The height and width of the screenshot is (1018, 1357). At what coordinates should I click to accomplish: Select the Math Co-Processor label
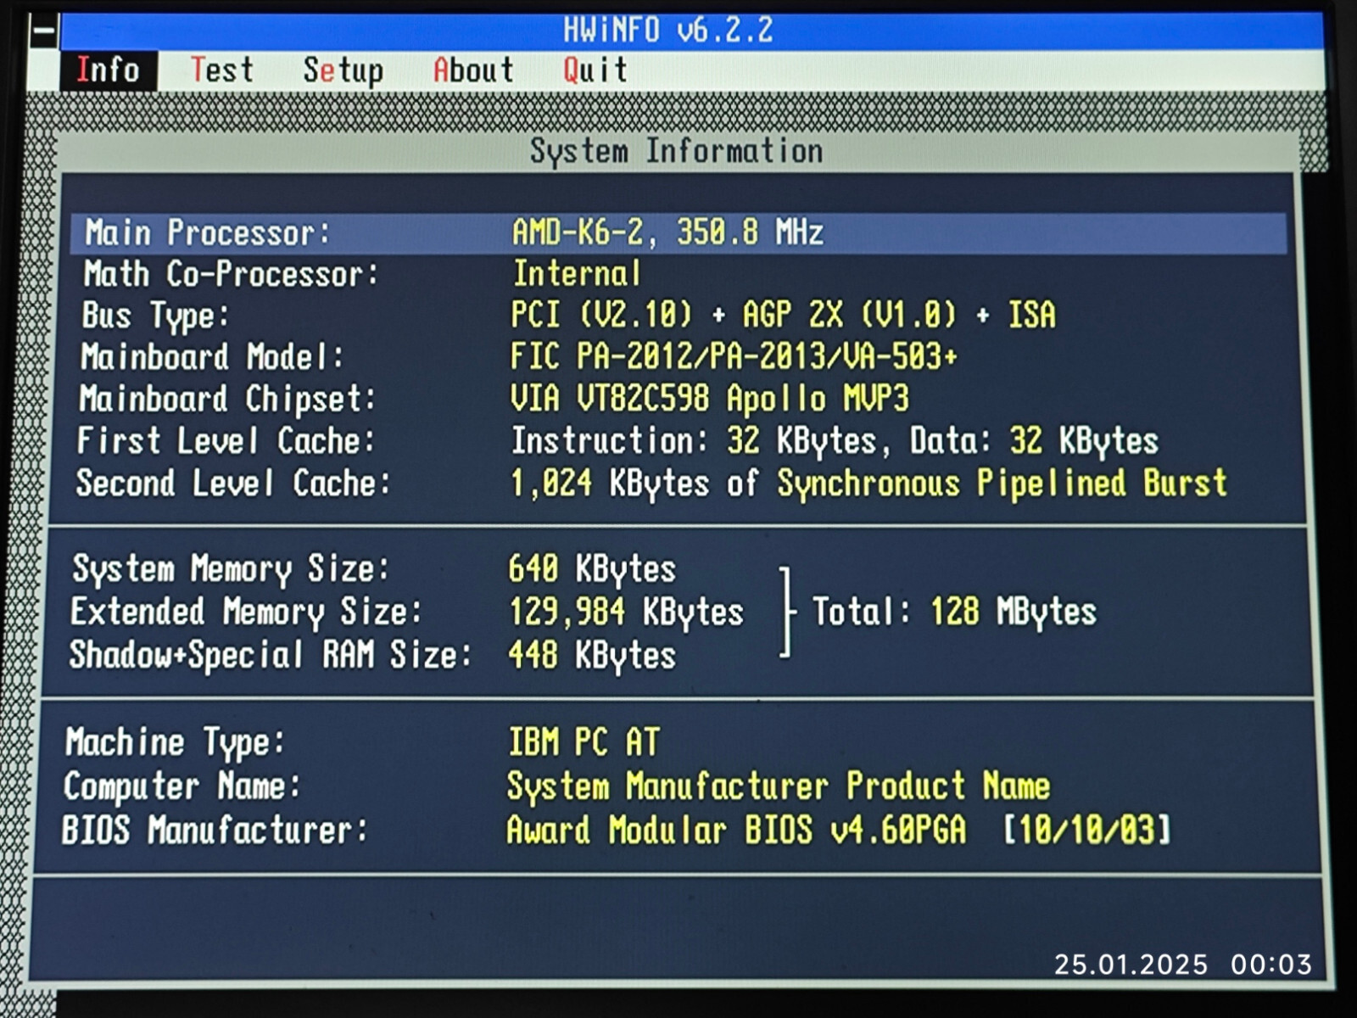click(230, 274)
